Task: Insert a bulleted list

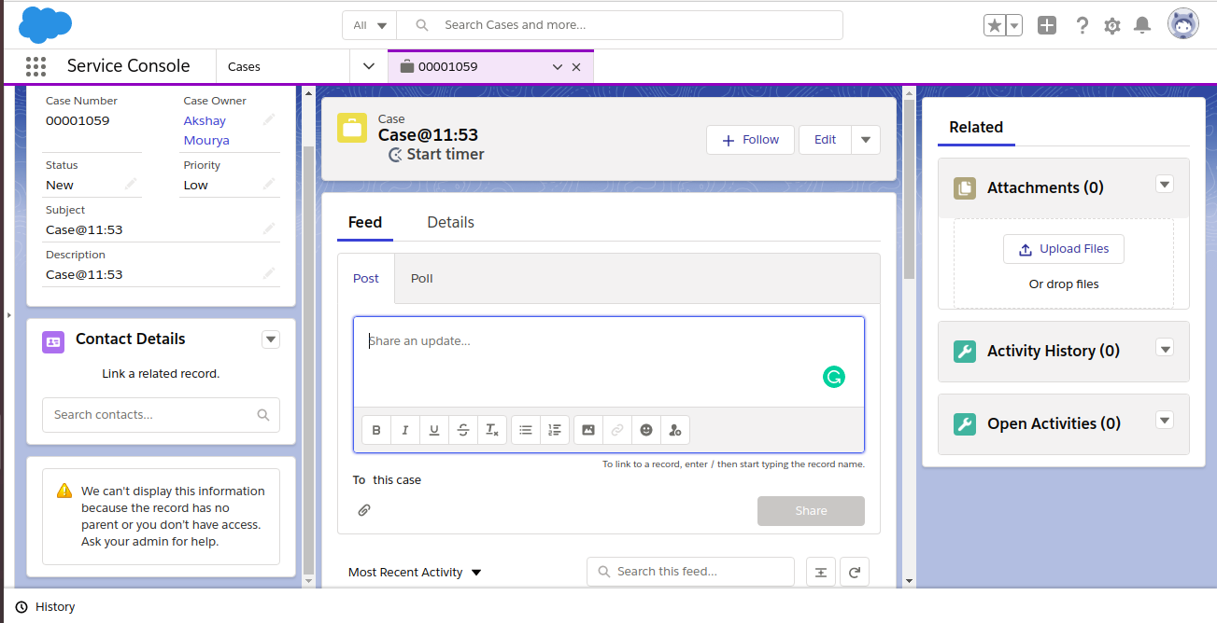Action: click(526, 430)
